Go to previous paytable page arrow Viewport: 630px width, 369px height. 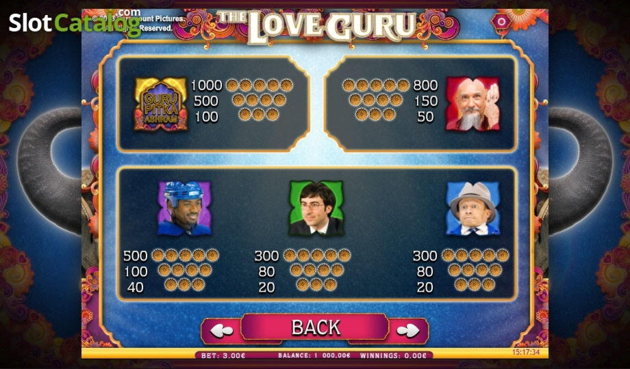221,331
